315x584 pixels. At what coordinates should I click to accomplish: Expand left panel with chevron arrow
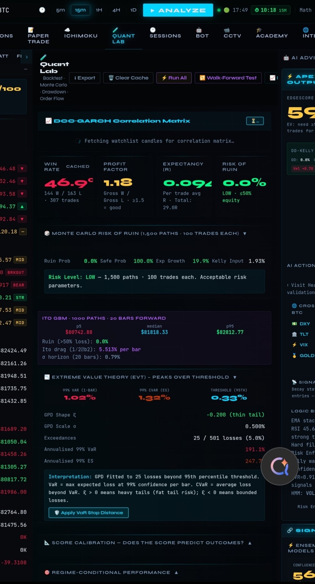tap(27, 57)
